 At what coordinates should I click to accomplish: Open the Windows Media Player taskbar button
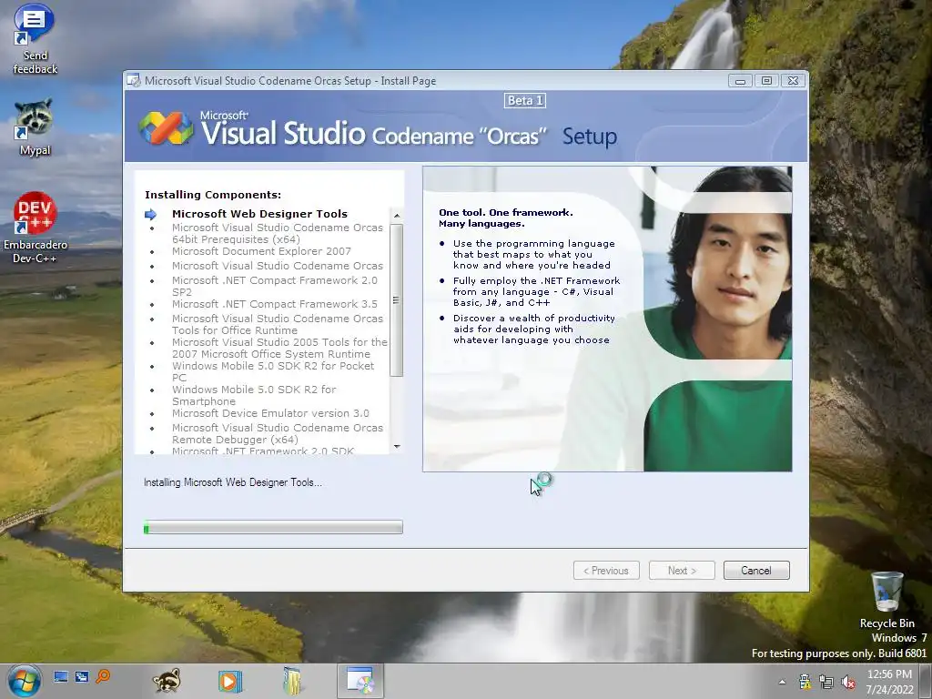coord(229,681)
